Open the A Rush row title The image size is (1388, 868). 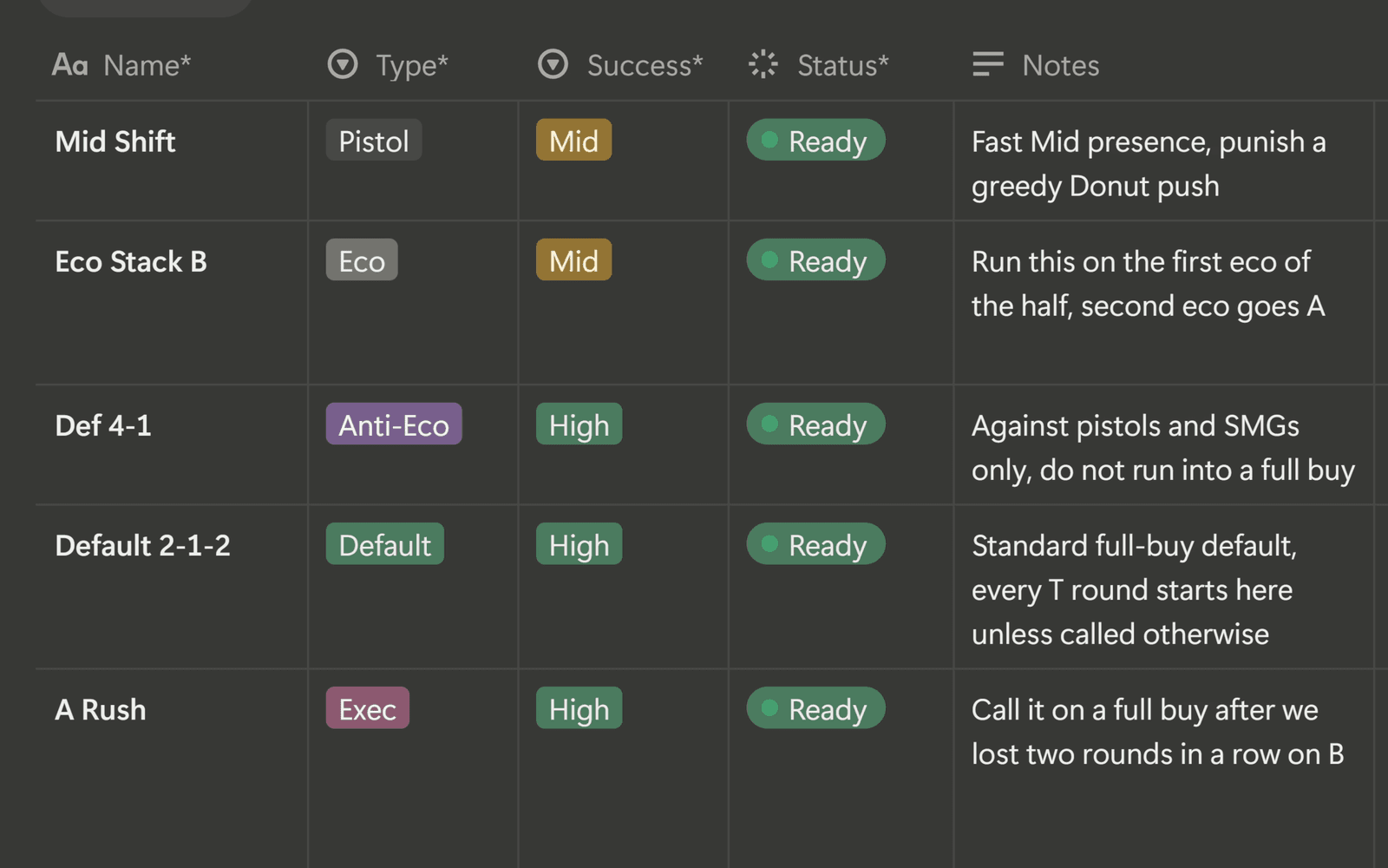pos(101,709)
